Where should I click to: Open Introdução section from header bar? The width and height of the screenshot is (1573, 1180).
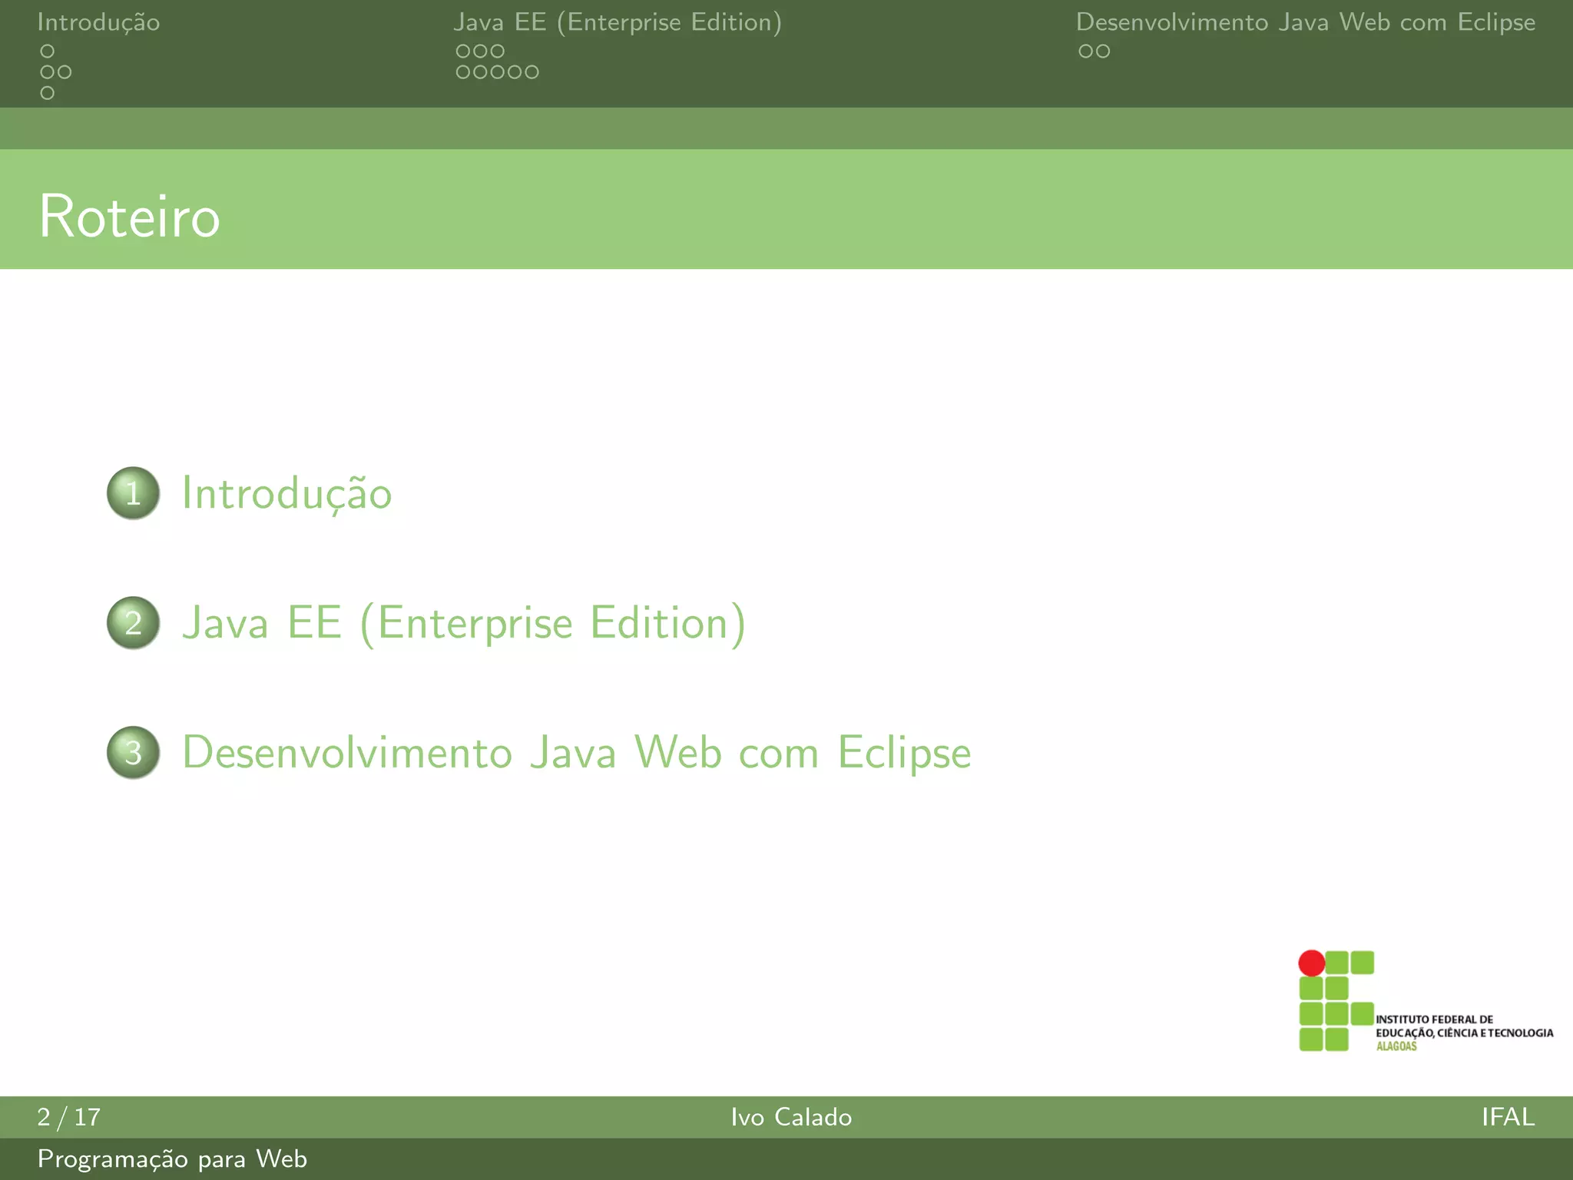pyautogui.click(x=98, y=22)
